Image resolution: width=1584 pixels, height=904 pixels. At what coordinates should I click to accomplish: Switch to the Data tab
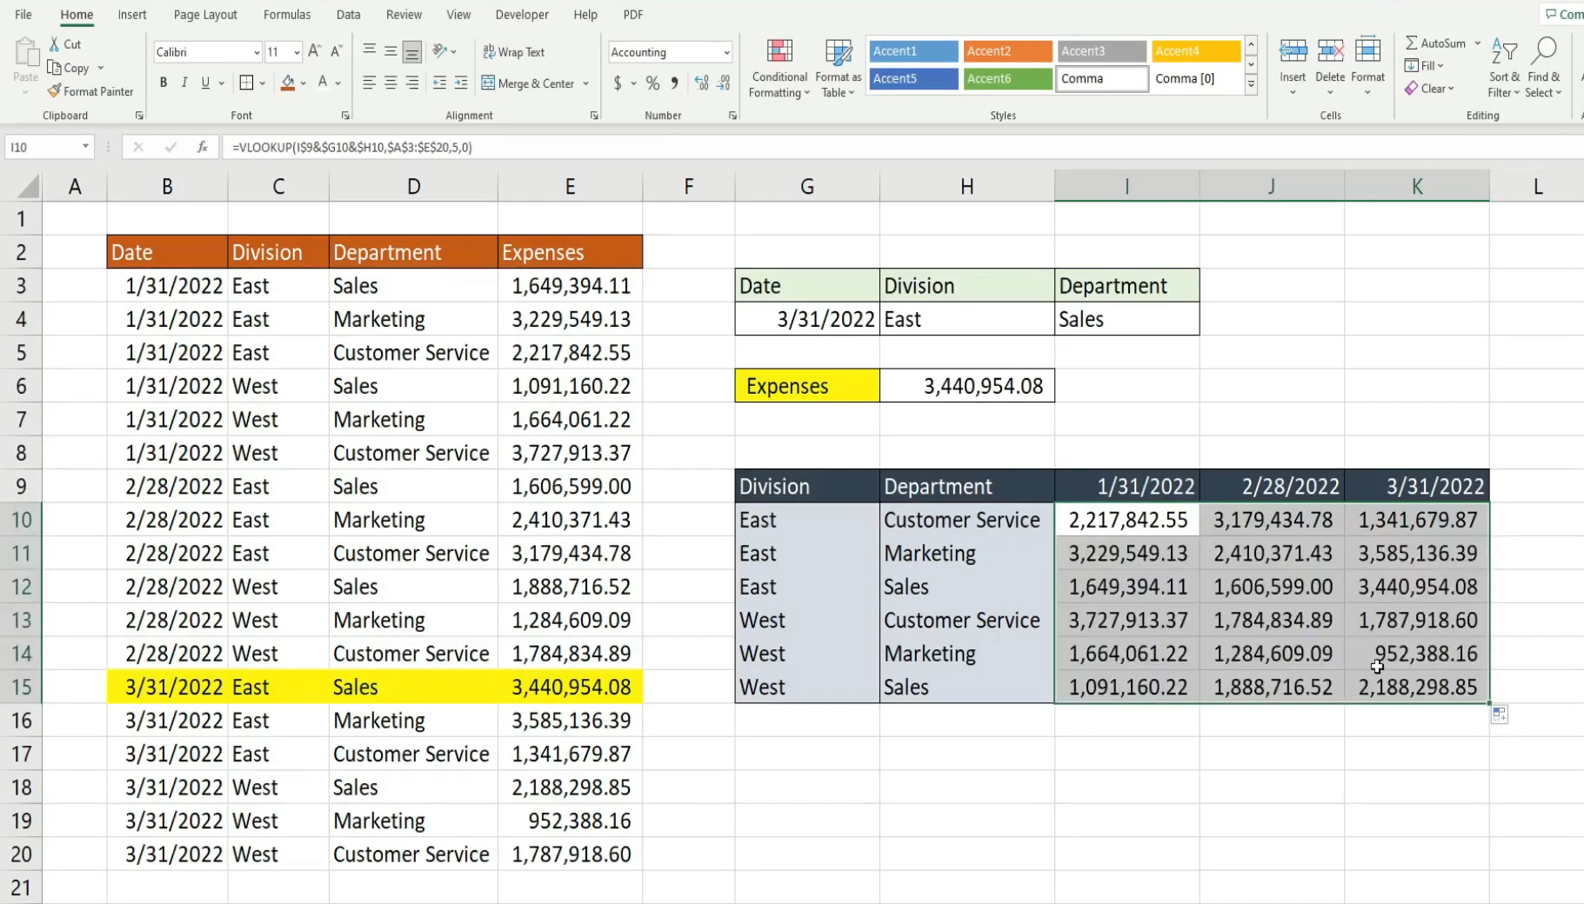348,15
